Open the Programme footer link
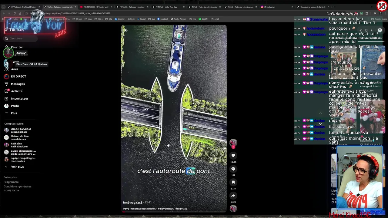The width and height of the screenshot is (388, 218). (x=11, y=182)
